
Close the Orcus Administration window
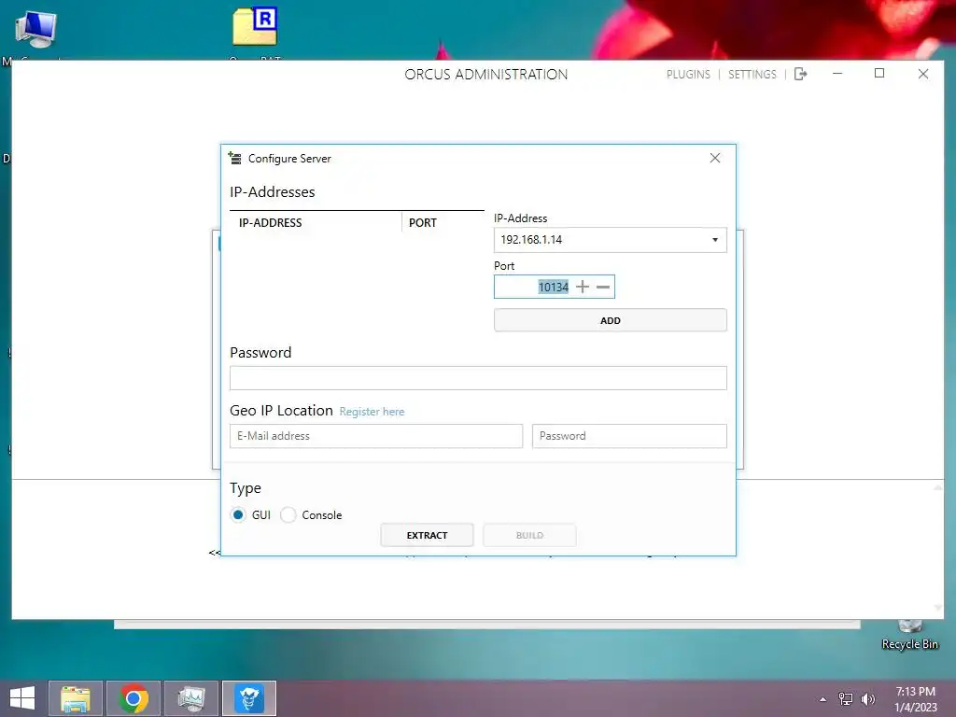point(923,74)
